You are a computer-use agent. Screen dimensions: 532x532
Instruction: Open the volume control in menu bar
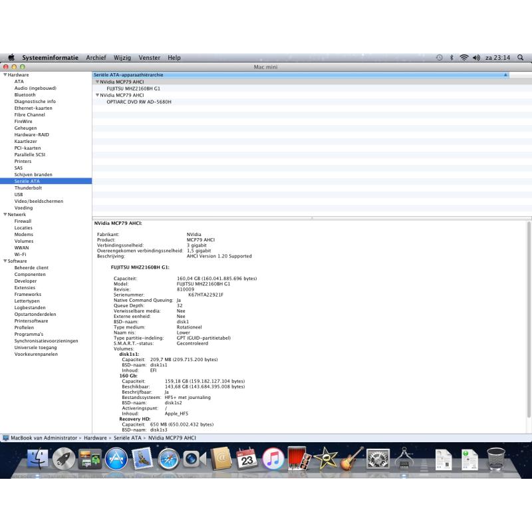[x=476, y=57]
